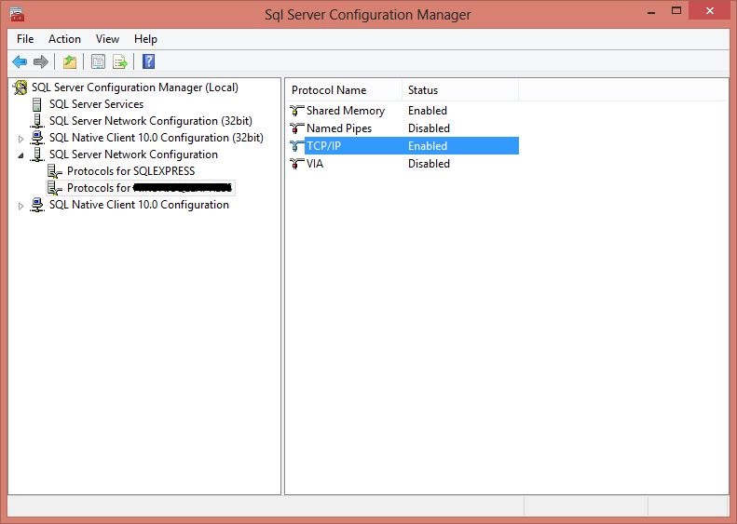
Task: Select the SQL Native Client 10.0 Configuration (32bit) label
Action: pos(156,138)
